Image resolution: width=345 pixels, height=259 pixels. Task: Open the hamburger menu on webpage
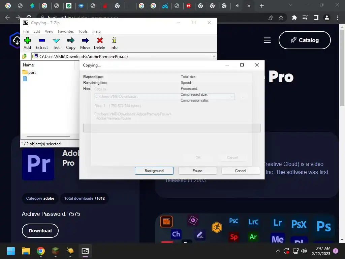267,40
